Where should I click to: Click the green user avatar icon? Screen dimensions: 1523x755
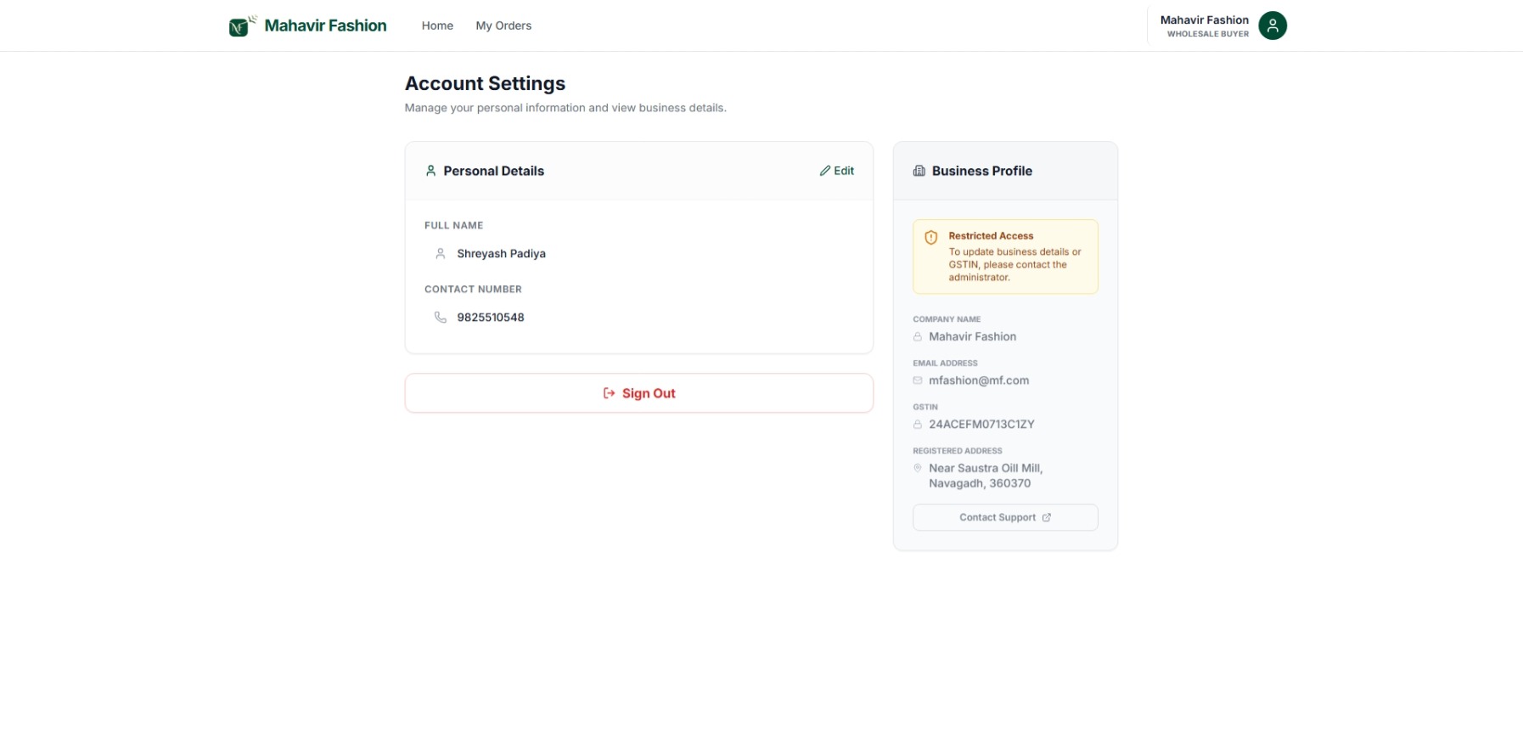point(1272,25)
